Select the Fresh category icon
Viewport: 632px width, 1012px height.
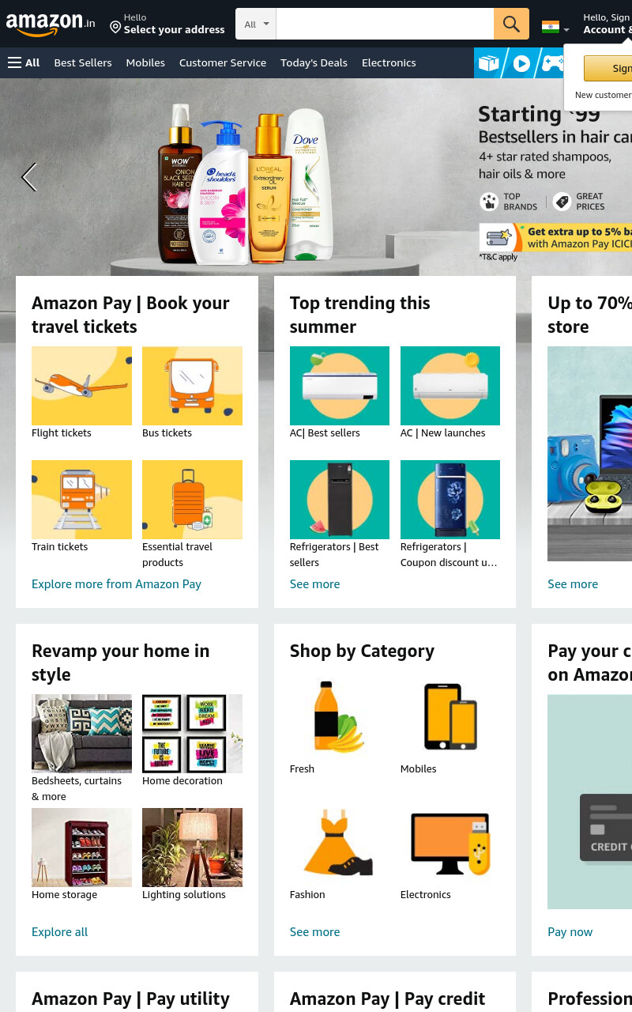pyautogui.click(x=339, y=717)
